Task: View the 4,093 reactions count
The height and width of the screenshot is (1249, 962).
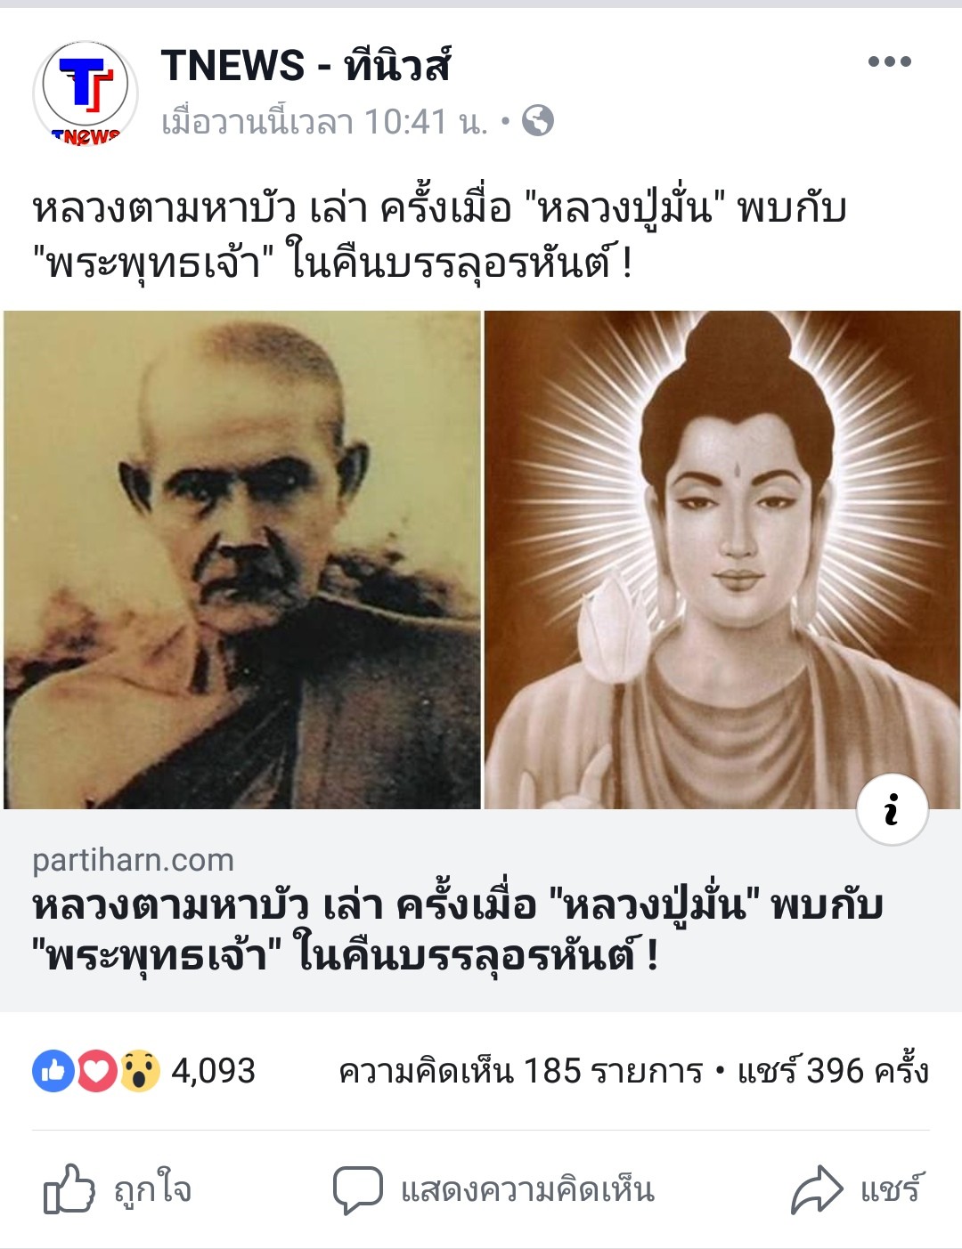Action: coord(213,1071)
